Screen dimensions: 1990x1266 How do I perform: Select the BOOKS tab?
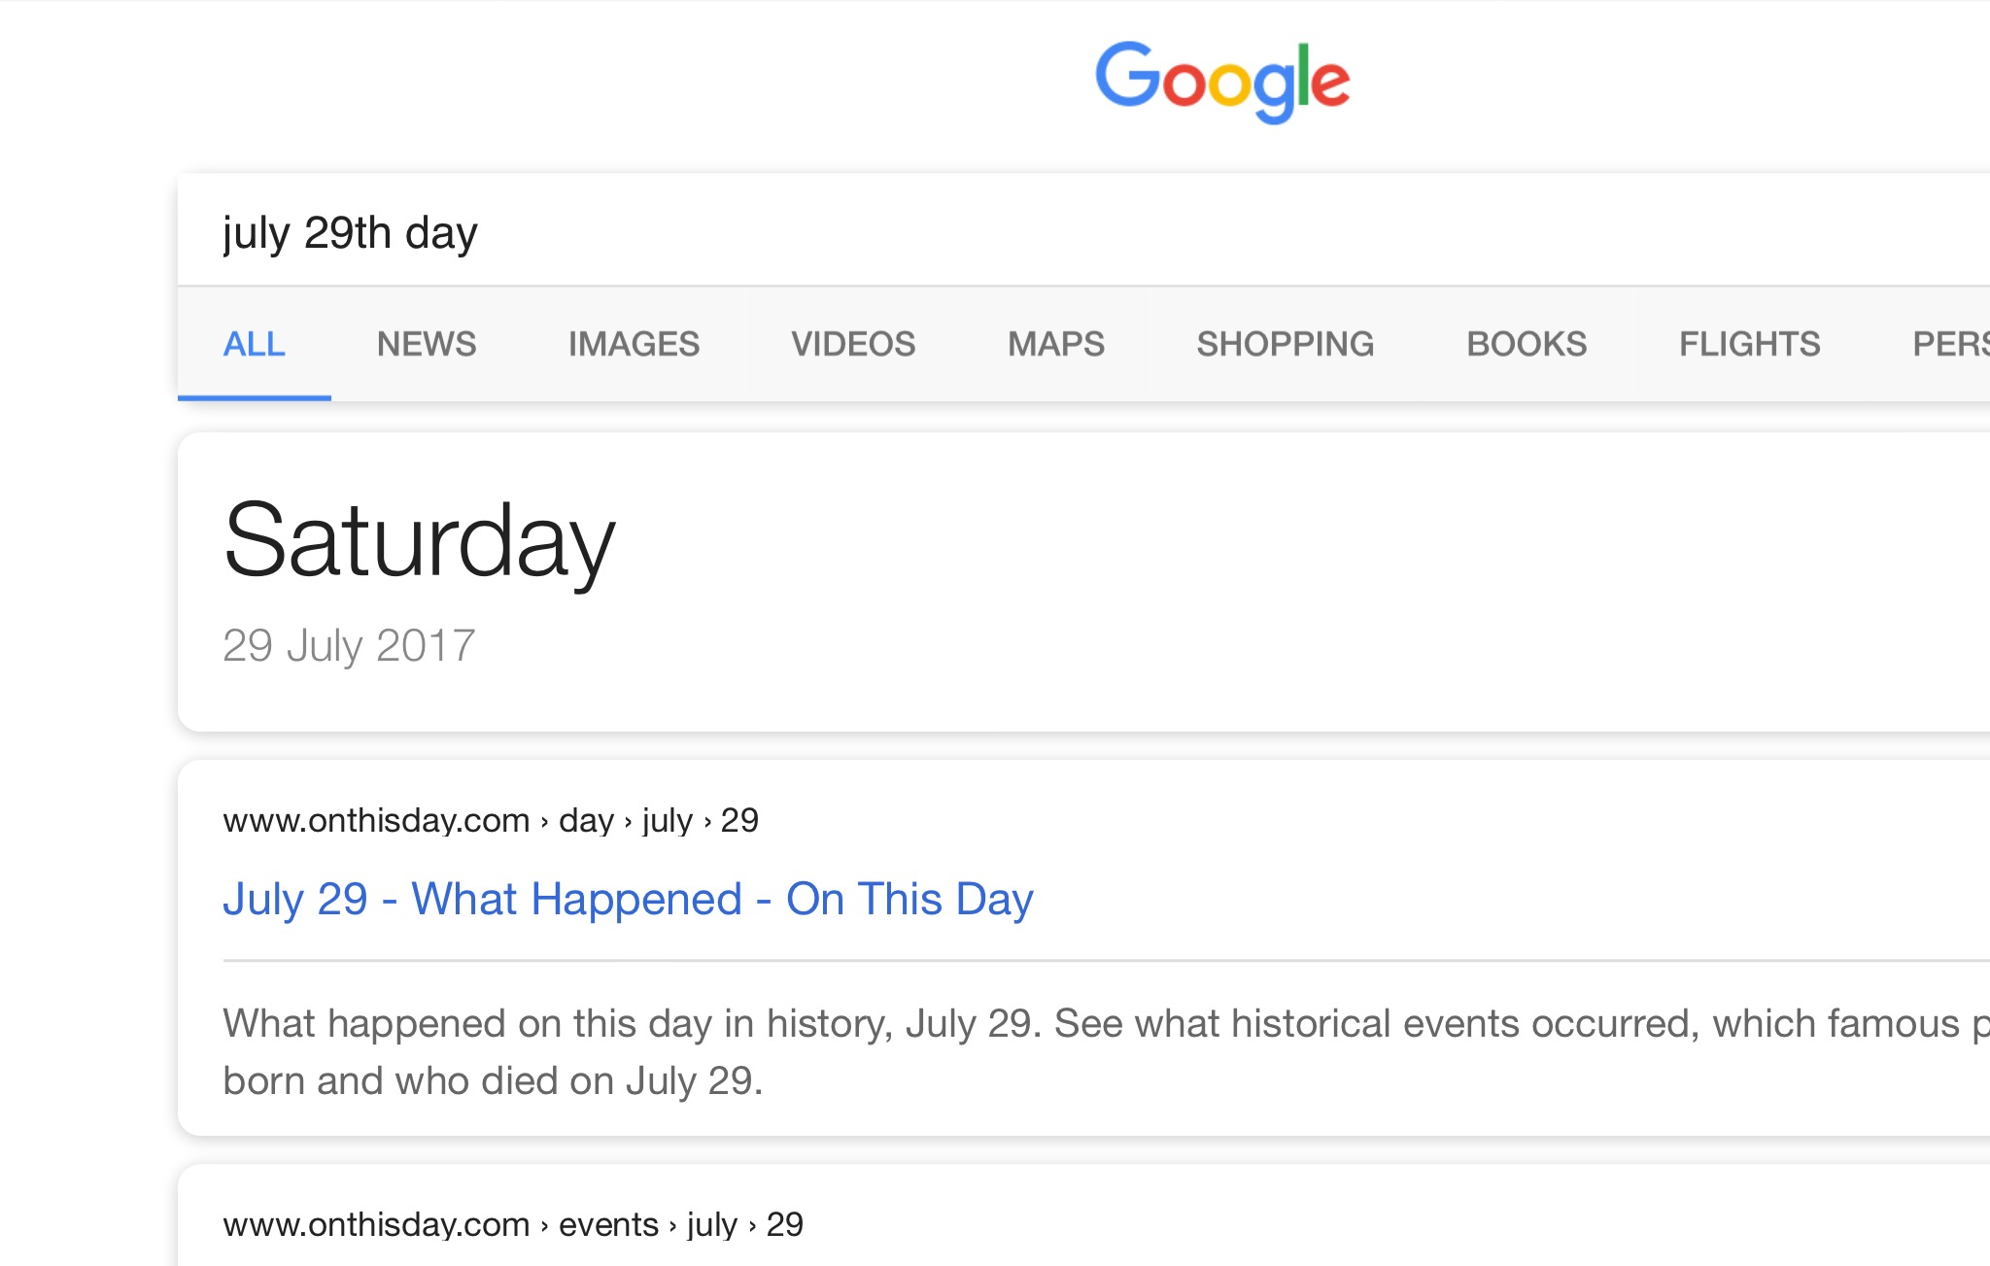point(1527,344)
